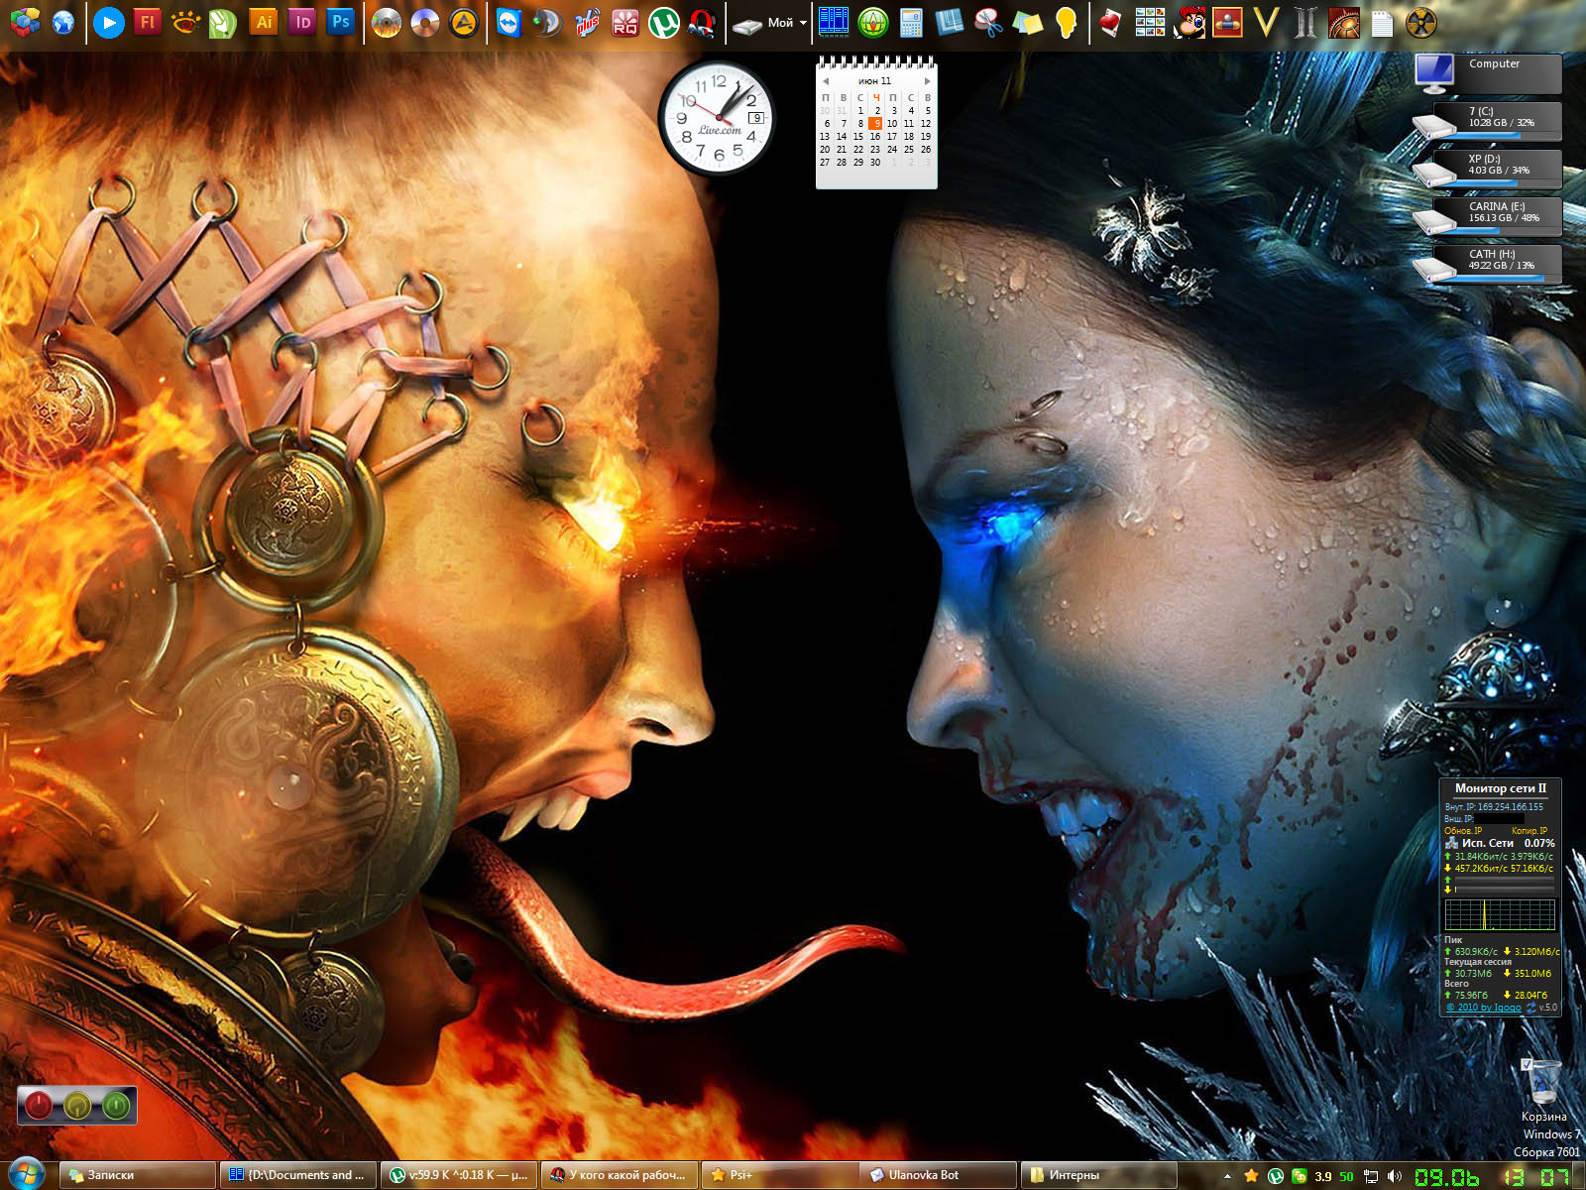Open Adobe Illustrator from the dock

point(263,22)
